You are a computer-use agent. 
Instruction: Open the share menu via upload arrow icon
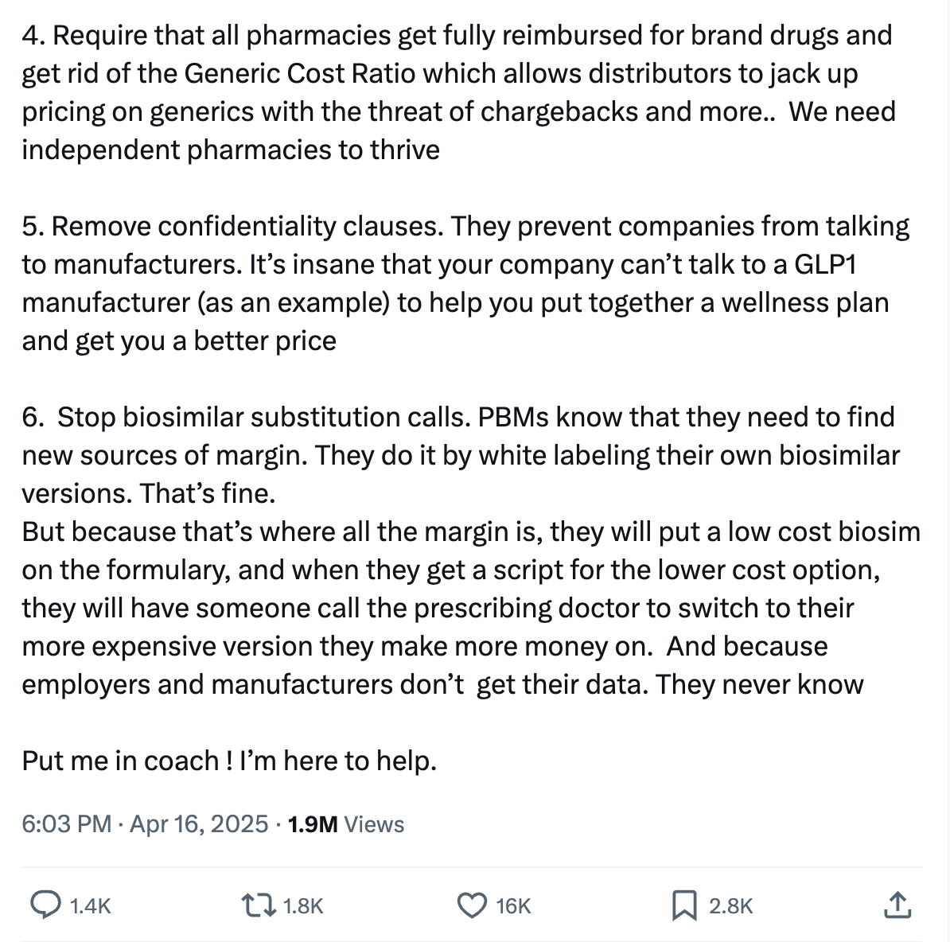point(898,905)
